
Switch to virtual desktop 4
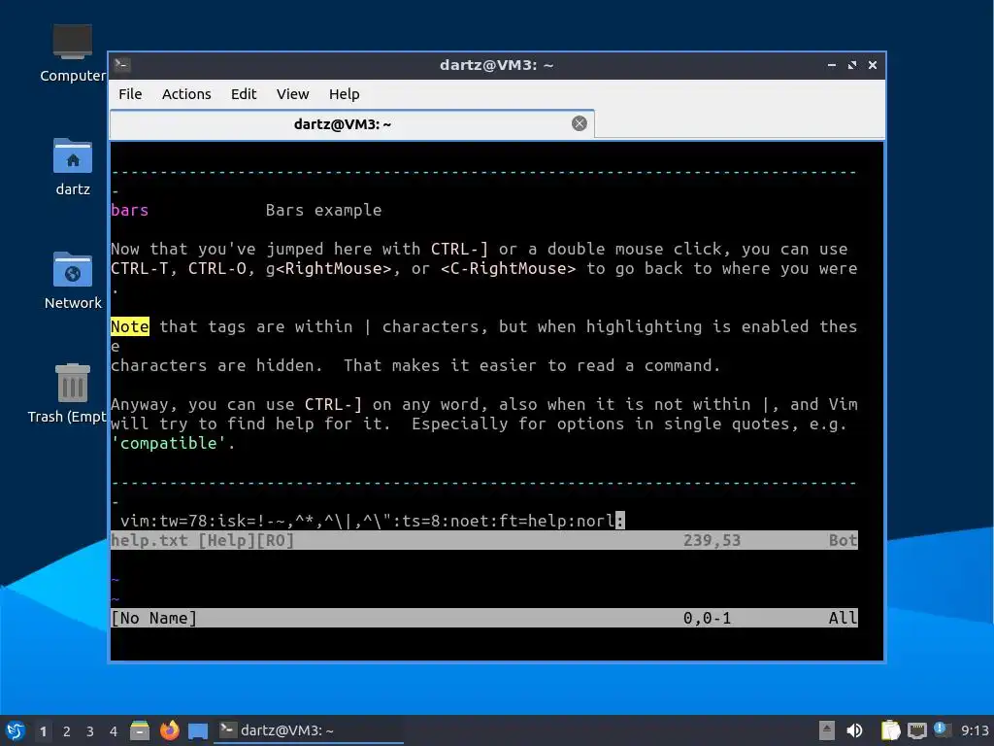114,731
